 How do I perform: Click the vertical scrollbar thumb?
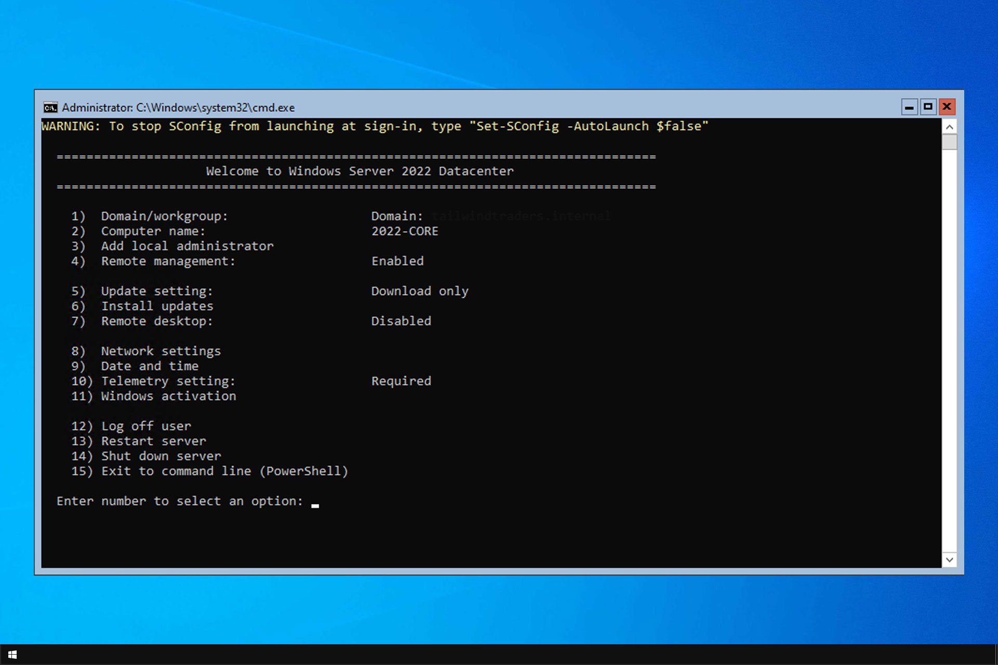949,142
